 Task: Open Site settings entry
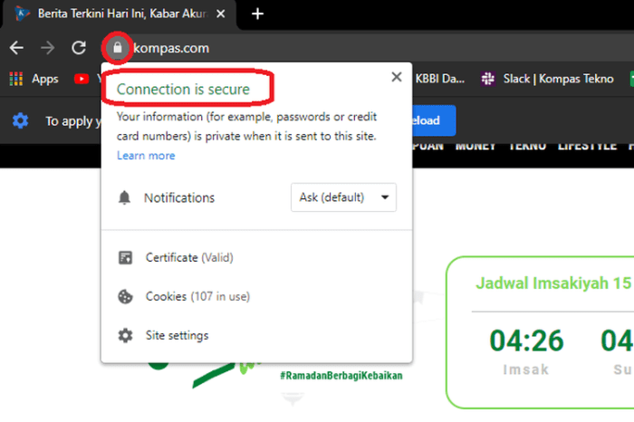click(x=178, y=335)
